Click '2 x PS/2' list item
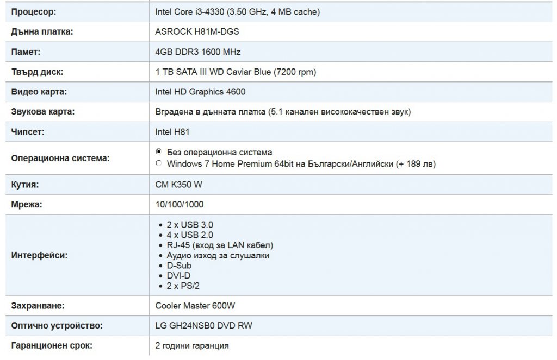Image resolution: width=557 pixels, height=360 pixels. click(183, 286)
